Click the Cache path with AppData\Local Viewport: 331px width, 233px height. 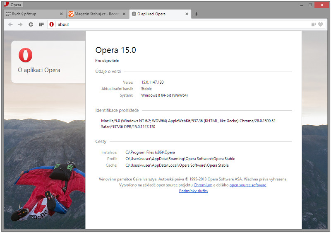pos(177,165)
